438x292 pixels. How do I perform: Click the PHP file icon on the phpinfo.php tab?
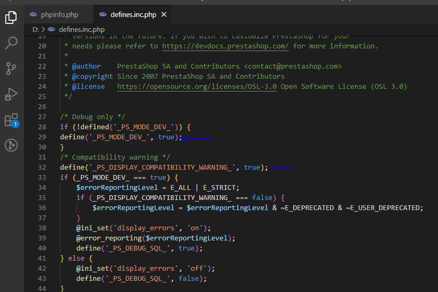pos(33,14)
